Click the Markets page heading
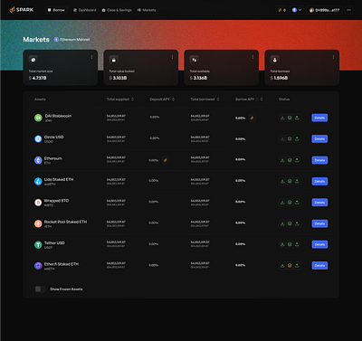Viewport: 362px width, 341px height. 36,40
